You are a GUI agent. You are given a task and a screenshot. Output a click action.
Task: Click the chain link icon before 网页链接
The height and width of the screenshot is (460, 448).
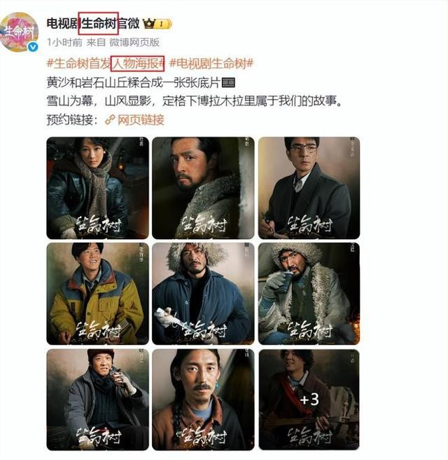(110, 120)
